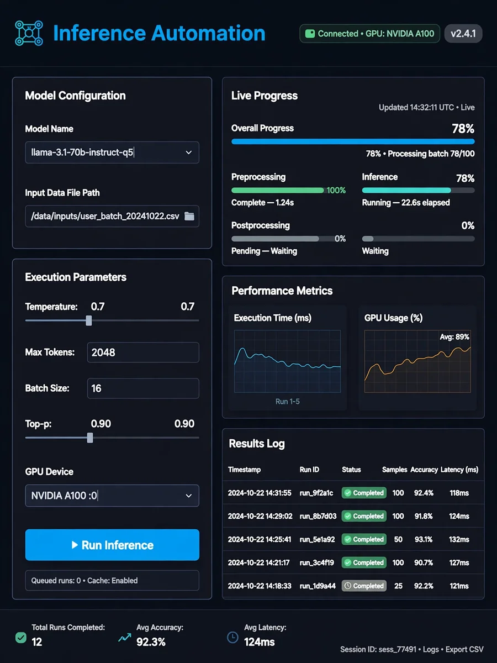
Task: Click timestamp 2024-10-22 14:29:02
Action: point(260,516)
